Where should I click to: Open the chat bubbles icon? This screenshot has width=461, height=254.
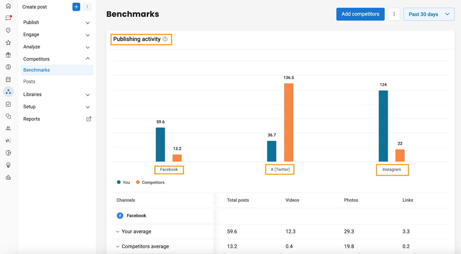point(8,116)
